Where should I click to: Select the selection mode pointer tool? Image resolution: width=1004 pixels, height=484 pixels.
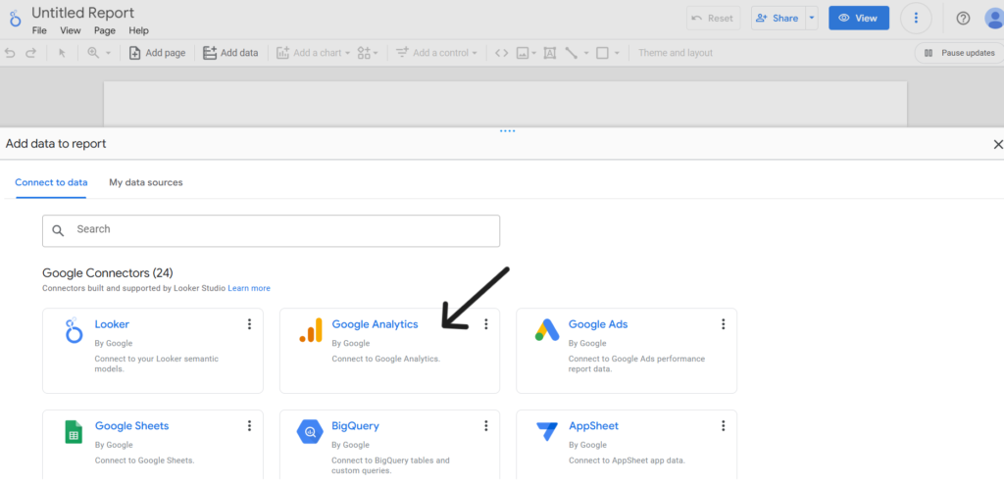[x=62, y=53]
